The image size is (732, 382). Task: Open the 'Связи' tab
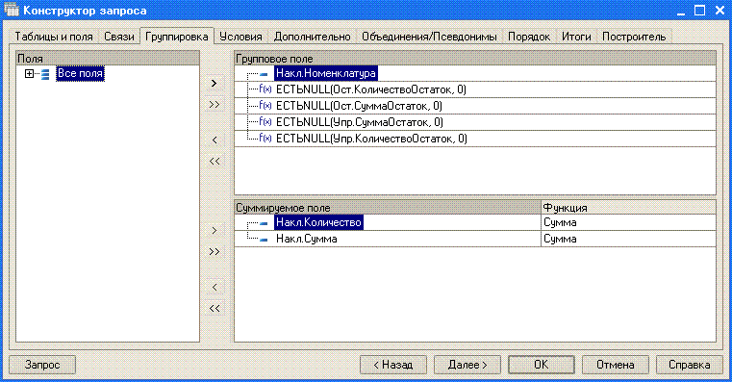click(119, 37)
